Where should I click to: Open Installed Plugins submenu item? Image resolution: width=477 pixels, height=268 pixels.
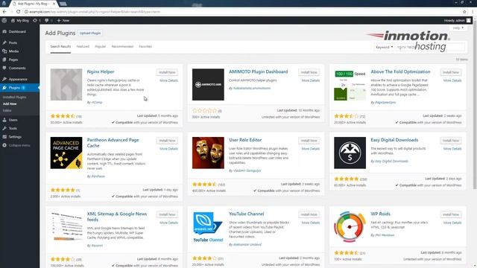tap(14, 98)
